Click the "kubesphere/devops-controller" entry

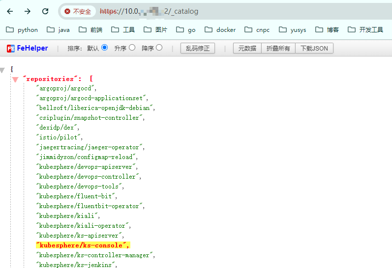(89, 177)
